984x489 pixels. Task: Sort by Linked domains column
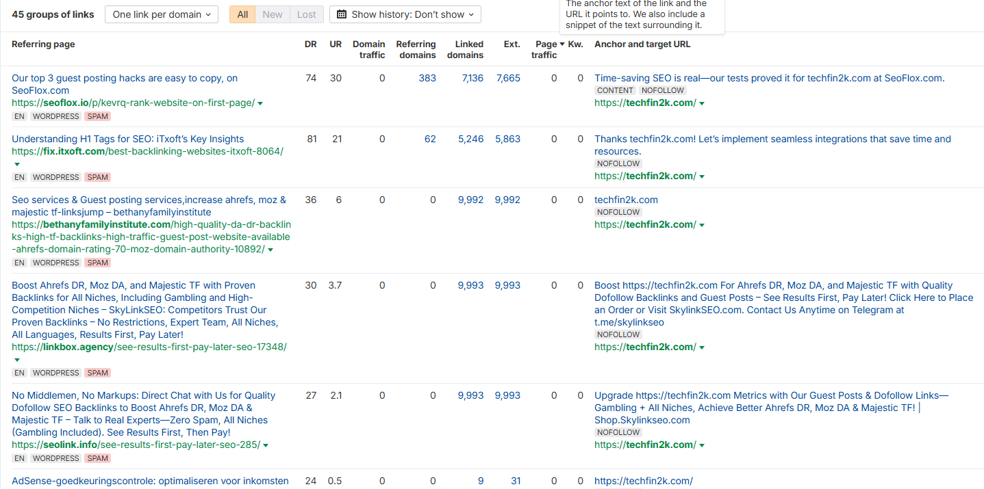465,49
